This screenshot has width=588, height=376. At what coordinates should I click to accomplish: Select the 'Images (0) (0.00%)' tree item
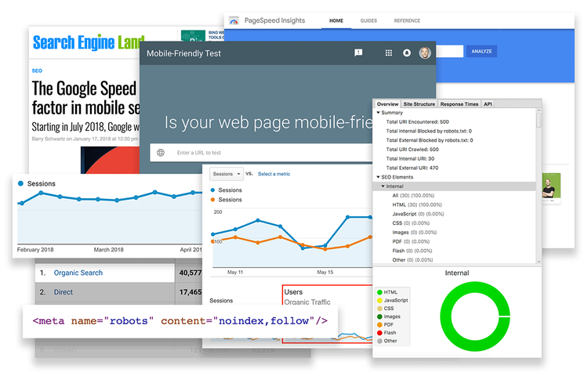(415, 232)
